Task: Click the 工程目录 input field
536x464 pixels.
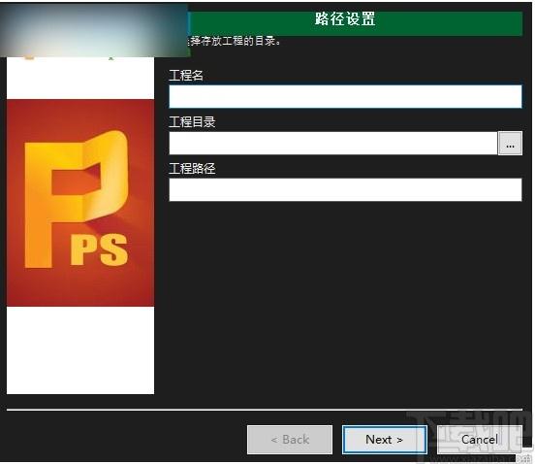Action: click(333, 143)
